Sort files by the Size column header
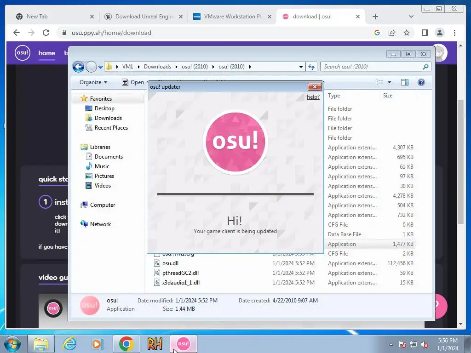 tap(387, 96)
